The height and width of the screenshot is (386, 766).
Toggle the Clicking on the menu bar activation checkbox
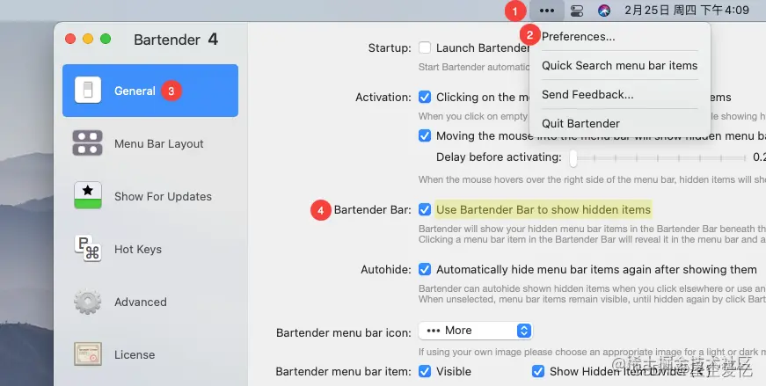tap(425, 98)
